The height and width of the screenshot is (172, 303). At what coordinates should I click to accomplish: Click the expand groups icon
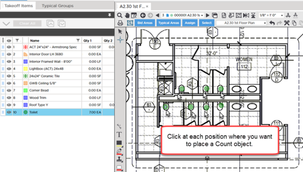tap(61, 23)
